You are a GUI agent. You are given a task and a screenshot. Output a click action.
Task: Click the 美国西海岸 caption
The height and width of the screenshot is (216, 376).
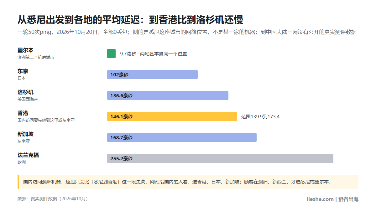pos(28,99)
